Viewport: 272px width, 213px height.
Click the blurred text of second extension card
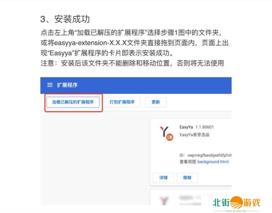190,200
